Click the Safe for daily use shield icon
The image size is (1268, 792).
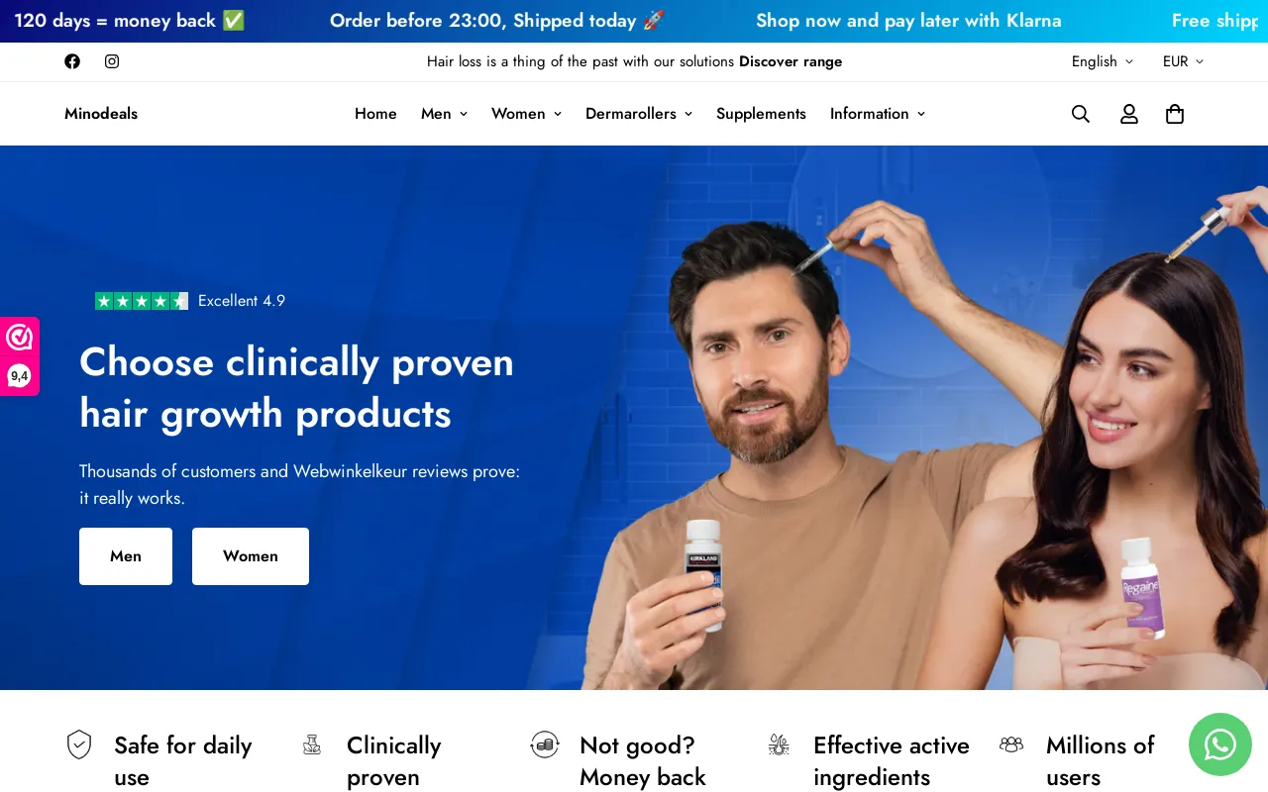tap(79, 744)
